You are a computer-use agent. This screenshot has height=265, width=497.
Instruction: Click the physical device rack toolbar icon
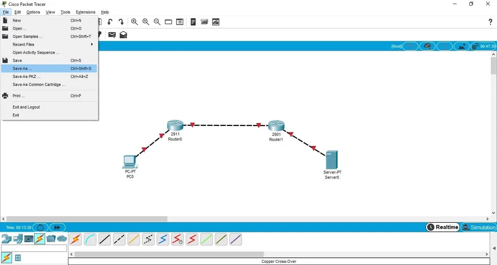[x=204, y=22]
